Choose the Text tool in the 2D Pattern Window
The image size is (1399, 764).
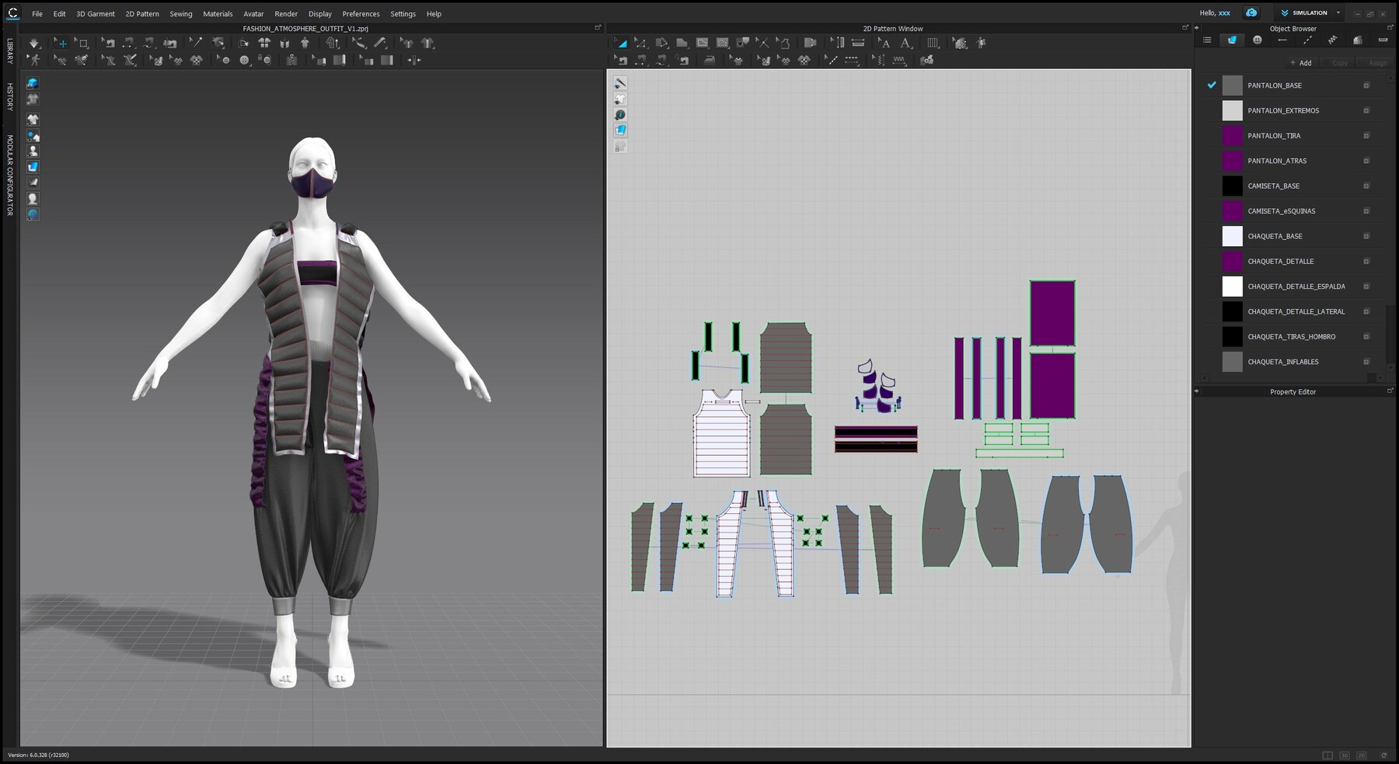pos(886,43)
